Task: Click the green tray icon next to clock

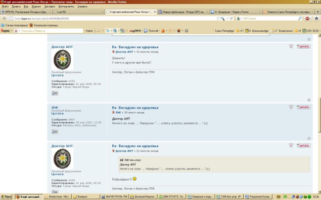Action: point(309,196)
